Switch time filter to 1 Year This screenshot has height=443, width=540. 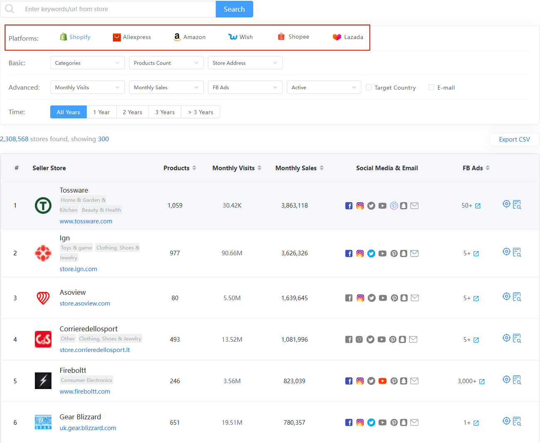(102, 112)
